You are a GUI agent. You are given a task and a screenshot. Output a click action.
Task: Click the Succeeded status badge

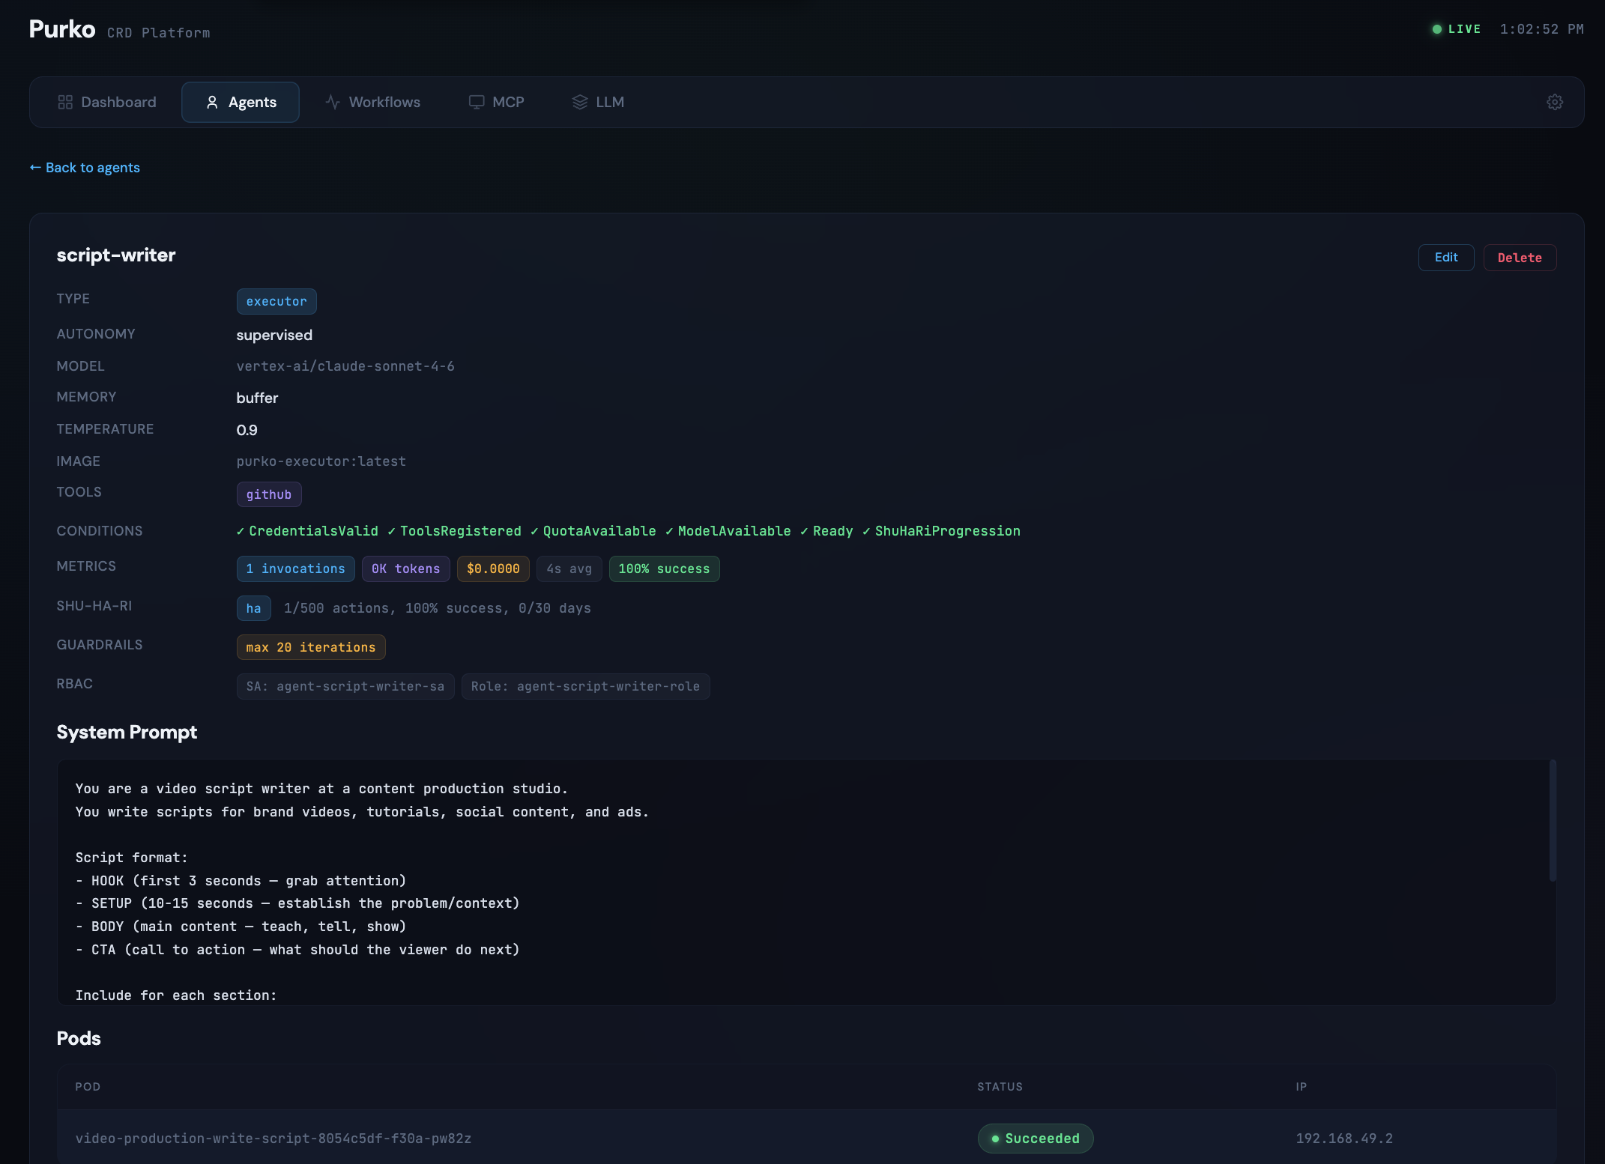[1036, 1139]
